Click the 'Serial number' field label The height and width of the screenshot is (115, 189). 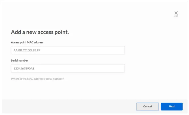pos(20,60)
